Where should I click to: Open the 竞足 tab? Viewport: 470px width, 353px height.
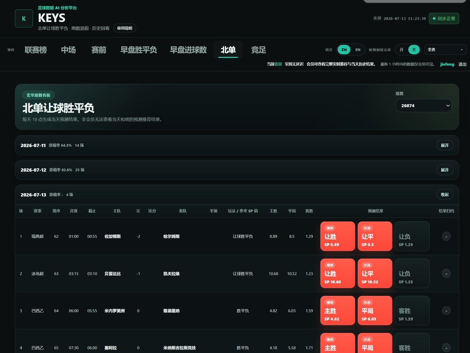258,50
